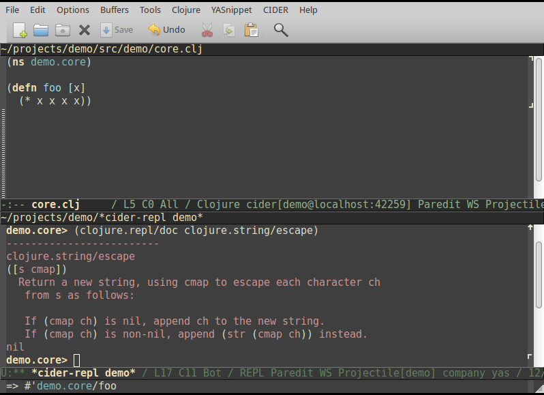Click Paredit in the core.clj mode line
This screenshot has height=395, width=544.
[439, 205]
